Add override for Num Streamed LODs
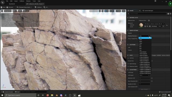 pos(152,81)
